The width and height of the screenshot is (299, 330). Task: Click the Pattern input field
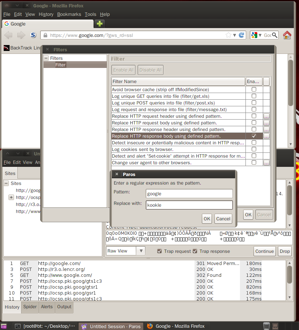[189, 193]
